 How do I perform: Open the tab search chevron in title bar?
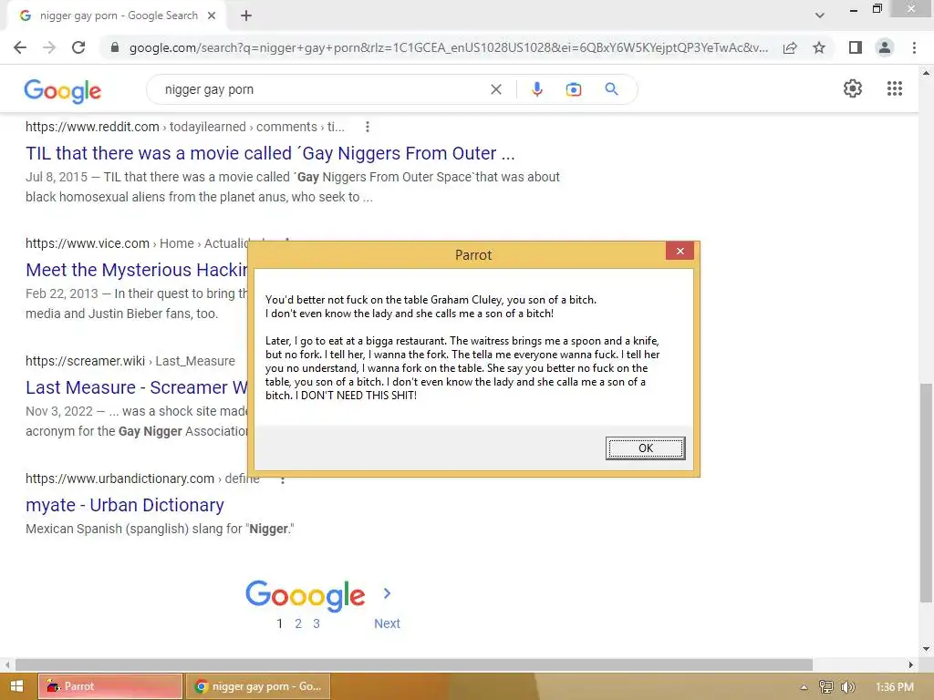[x=820, y=15]
